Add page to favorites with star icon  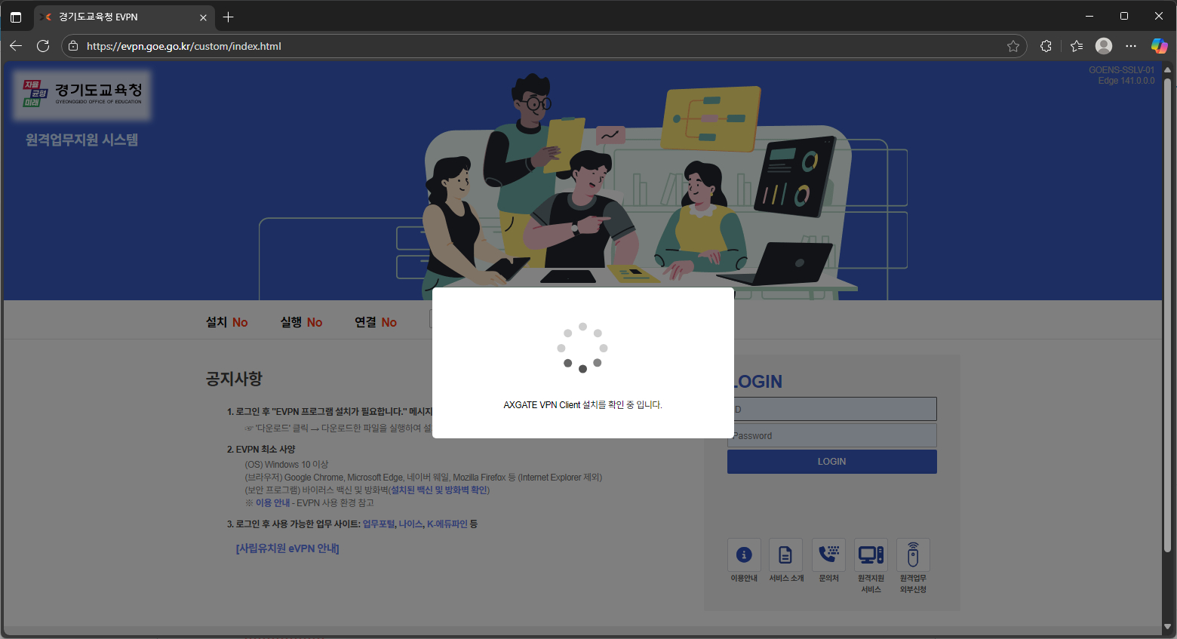1013,46
